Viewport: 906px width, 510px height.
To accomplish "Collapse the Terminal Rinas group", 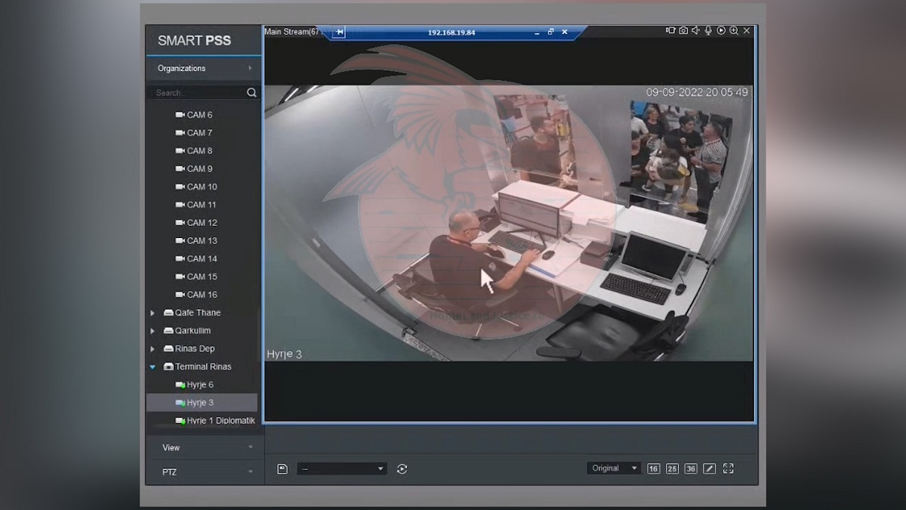I will [x=153, y=367].
